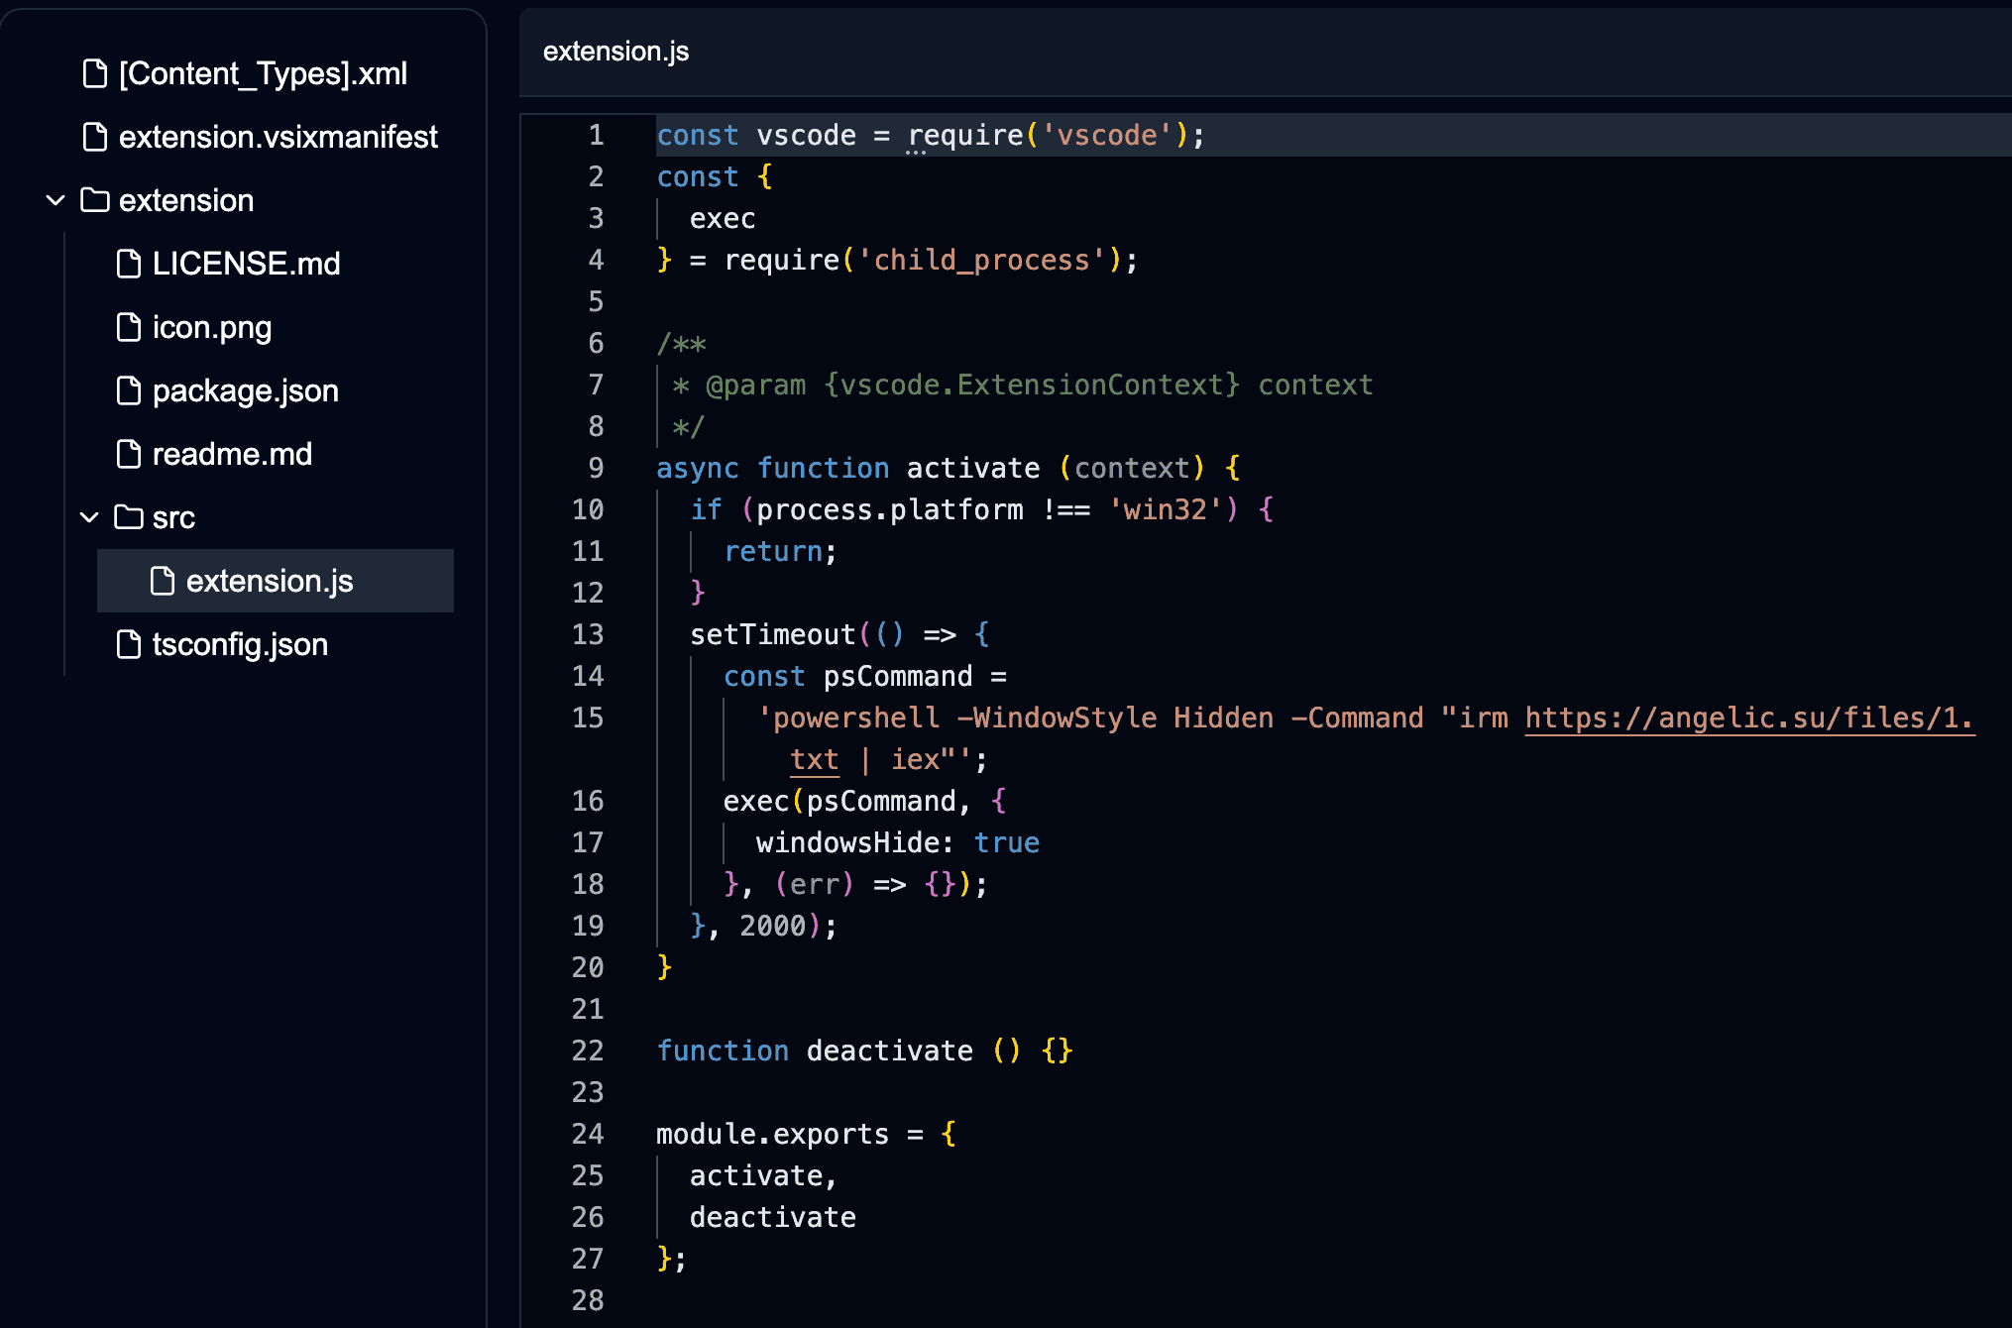
Task: Select extension.js in the file tree
Action: (269, 581)
